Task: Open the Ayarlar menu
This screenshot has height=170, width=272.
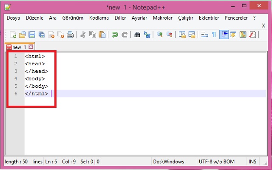Action: 139,18
